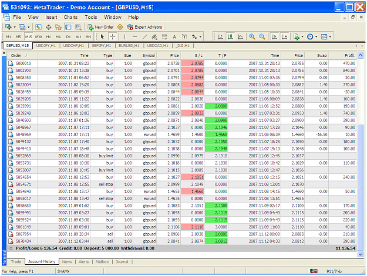Viewport: 367px width, 276px height.
Task: Open the indicators dropdown arrow
Action: (x=302, y=37)
